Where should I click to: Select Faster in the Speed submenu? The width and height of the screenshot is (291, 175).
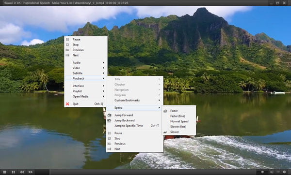(x=179, y=111)
